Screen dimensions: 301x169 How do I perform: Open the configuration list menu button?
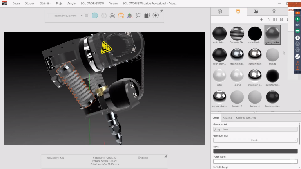(86, 16)
